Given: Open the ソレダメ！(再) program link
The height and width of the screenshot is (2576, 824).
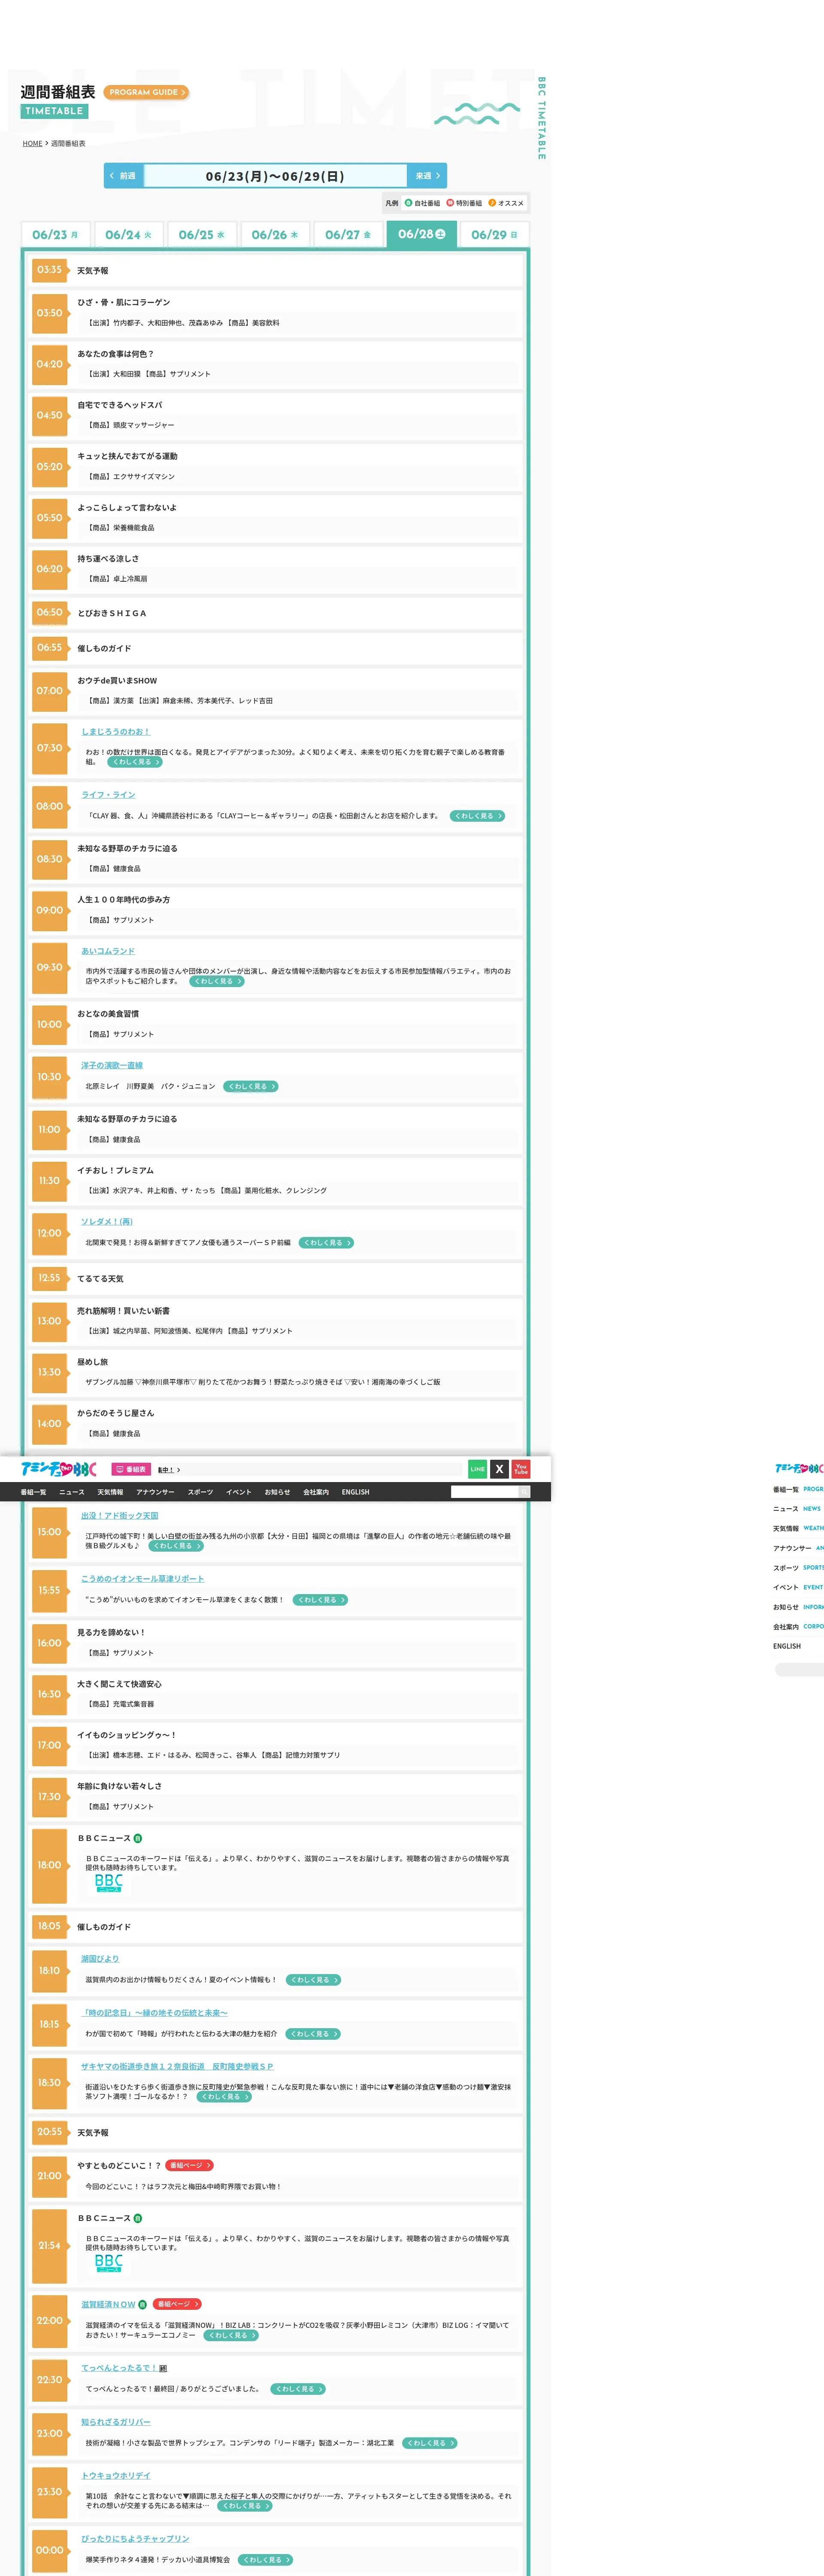Looking at the screenshot, I should click(x=107, y=1222).
